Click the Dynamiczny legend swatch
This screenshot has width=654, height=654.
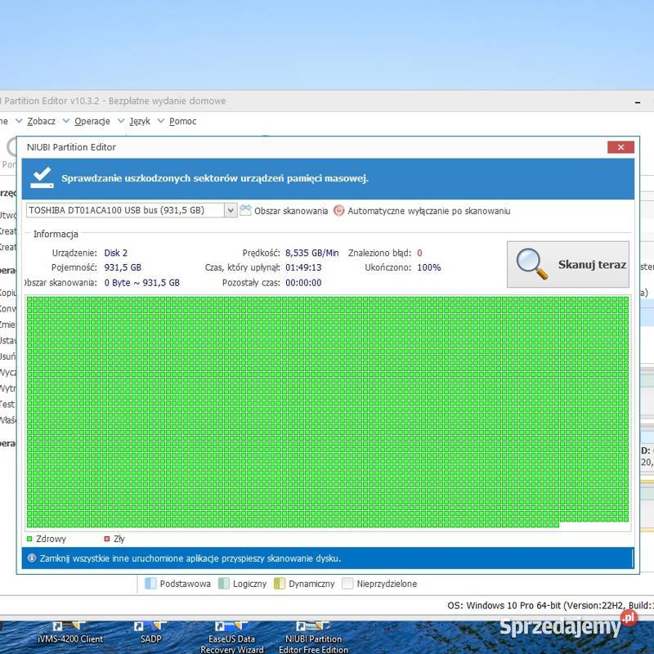(280, 584)
